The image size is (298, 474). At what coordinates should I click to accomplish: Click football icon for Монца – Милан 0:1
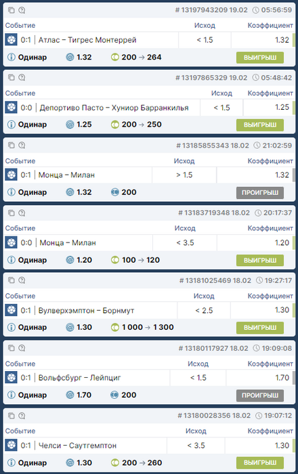coord(12,175)
